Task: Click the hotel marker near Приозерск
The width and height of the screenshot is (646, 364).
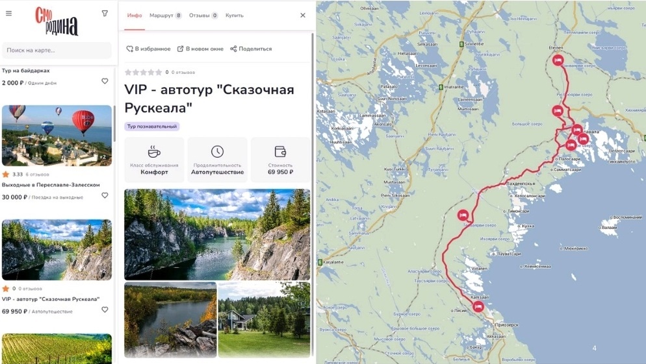Action: coord(478,306)
